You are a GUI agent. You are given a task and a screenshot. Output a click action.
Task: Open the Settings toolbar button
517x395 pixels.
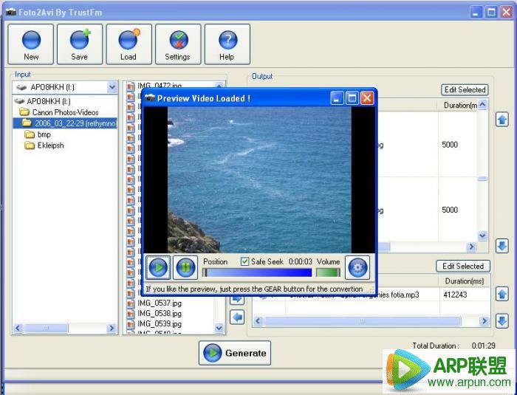tap(178, 44)
